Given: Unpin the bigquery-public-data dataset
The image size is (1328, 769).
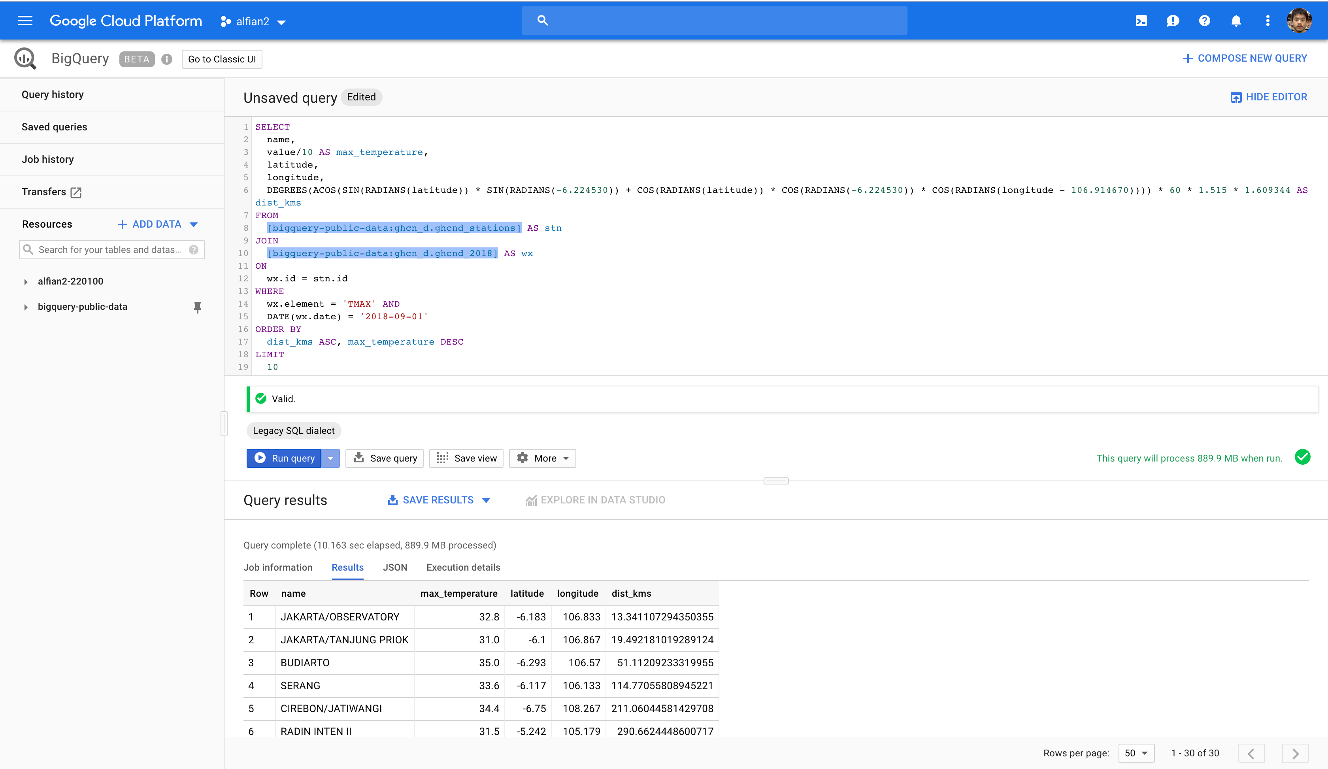Looking at the screenshot, I should coord(198,307).
